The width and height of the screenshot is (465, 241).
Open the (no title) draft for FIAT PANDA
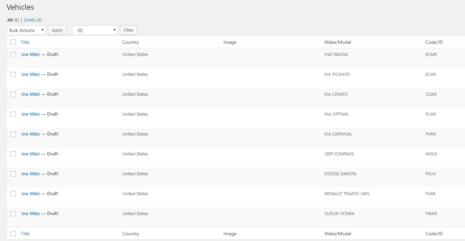pos(30,54)
